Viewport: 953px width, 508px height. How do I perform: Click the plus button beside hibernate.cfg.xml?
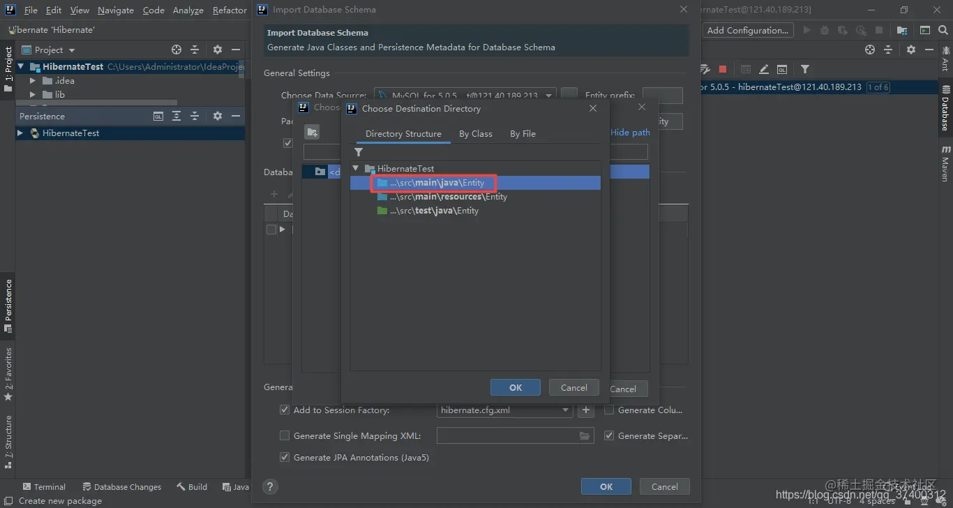[x=586, y=410]
